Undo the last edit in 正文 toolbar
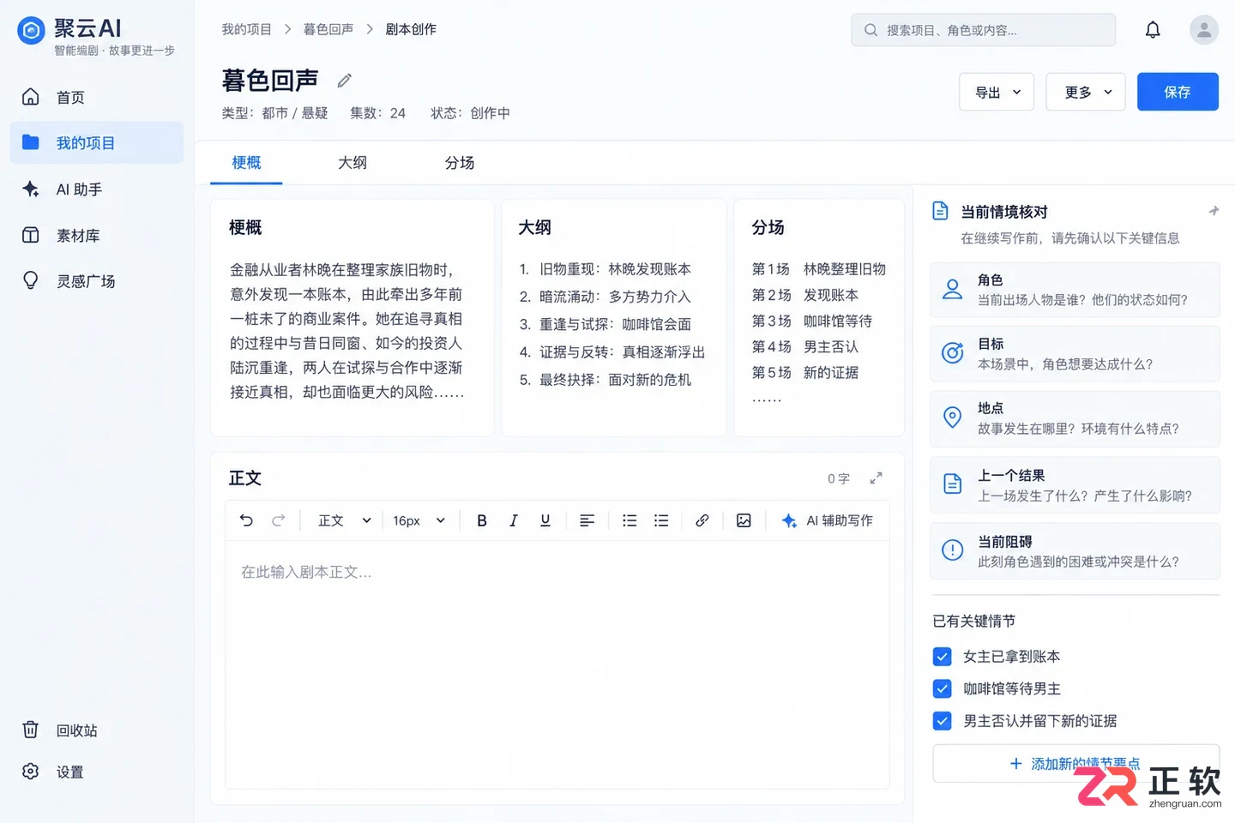This screenshot has width=1235, height=823. coord(247,520)
